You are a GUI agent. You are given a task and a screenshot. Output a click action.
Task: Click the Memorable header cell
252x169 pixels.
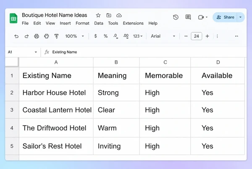pos(165,76)
